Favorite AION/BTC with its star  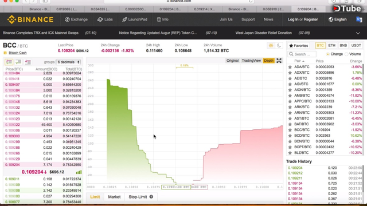pyautogui.click(x=290, y=90)
